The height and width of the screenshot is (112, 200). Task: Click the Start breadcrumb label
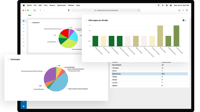click(30, 15)
